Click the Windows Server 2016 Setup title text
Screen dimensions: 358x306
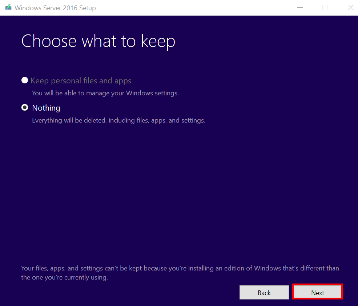(x=55, y=7)
